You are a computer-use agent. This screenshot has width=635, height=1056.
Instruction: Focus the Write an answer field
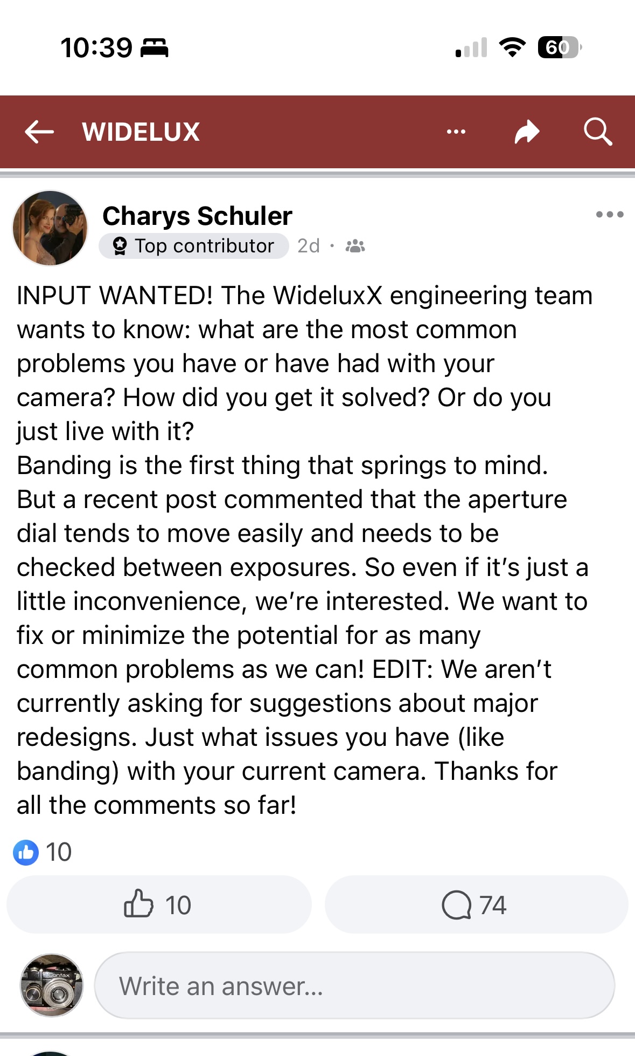click(354, 985)
